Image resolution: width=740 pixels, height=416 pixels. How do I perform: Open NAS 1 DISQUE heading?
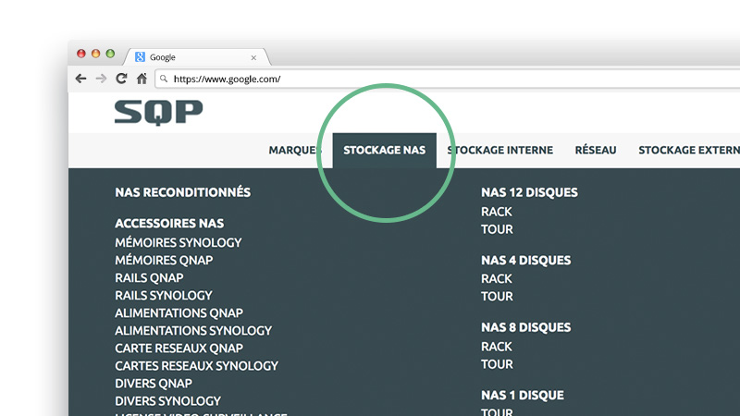click(523, 396)
